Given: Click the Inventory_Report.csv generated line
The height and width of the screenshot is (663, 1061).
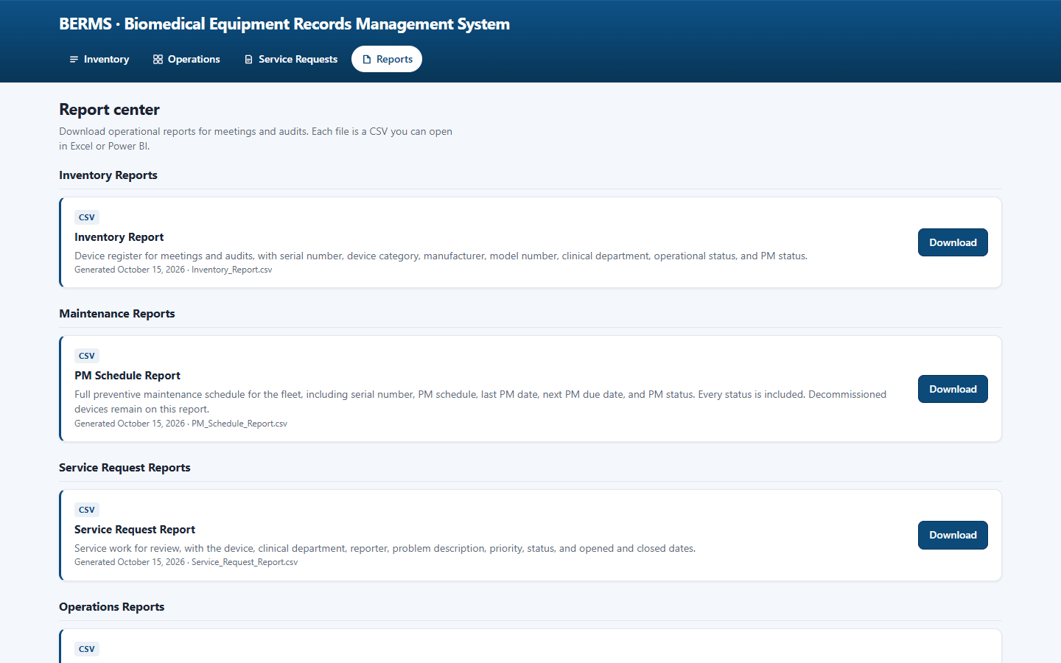Looking at the screenshot, I should click(x=173, y=270).
